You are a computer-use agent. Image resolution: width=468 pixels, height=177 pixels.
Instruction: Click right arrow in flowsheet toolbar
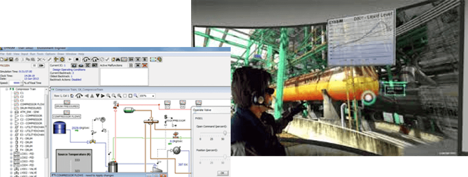103,96
